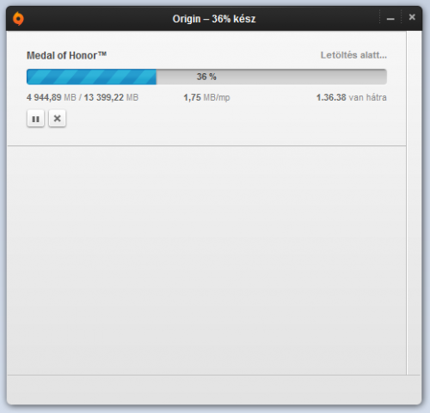Click the empty download queue area

click(x=206, y=260)
